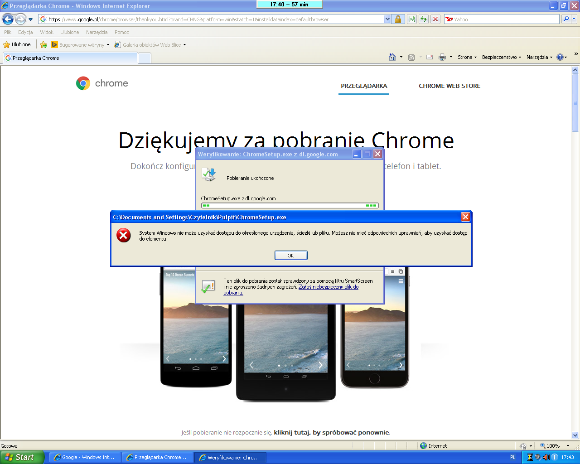The width and height of the screenshot is (580, 464).
Task: Open the Bezpieczeństwo dropdown menu
Action: (502, 57)
